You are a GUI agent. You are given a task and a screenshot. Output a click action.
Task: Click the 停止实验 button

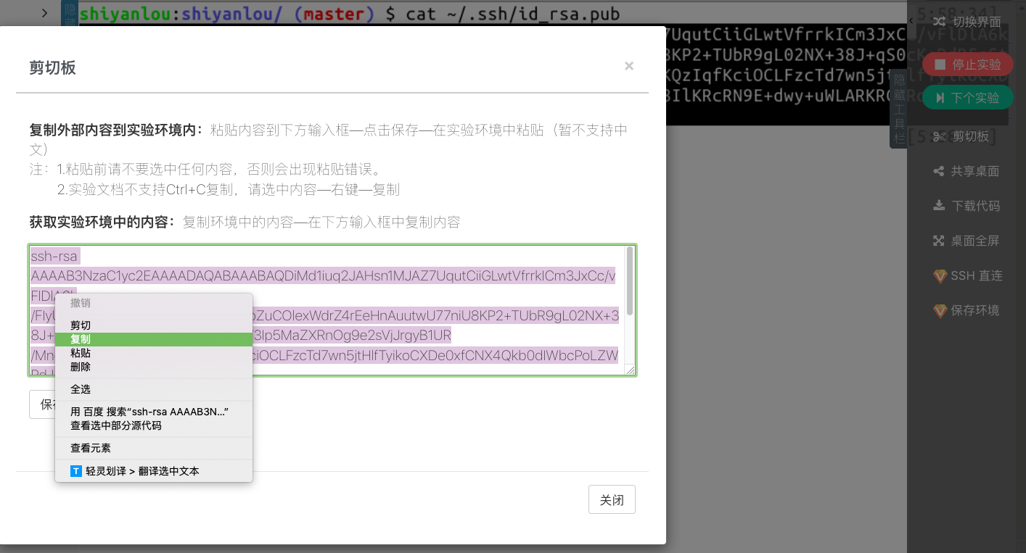pos(967,64)
